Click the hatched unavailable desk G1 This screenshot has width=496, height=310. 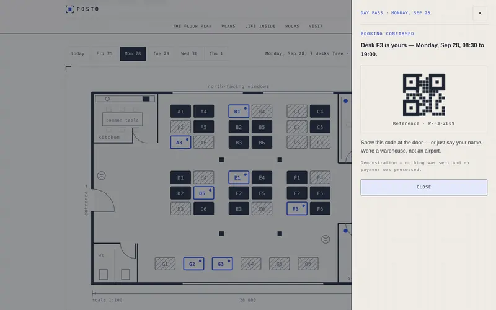165,263
